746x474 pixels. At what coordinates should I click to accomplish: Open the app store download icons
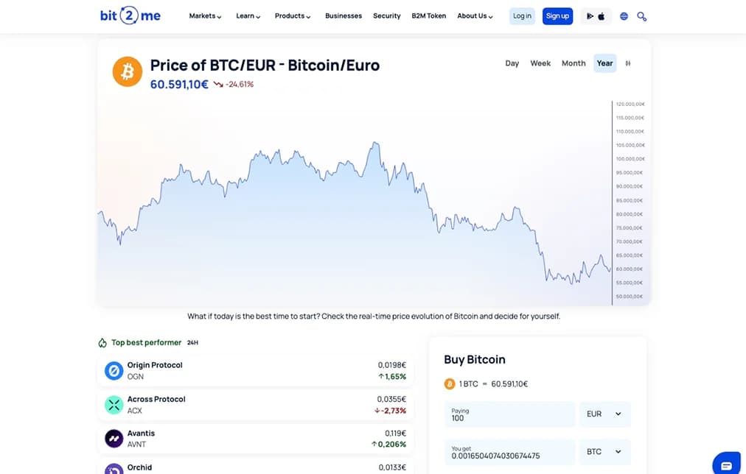click(x=596, y=16)
